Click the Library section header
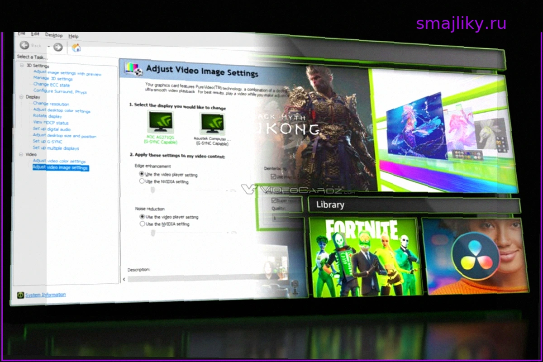This screenshot has width=543, height=362. pos(414,205)
